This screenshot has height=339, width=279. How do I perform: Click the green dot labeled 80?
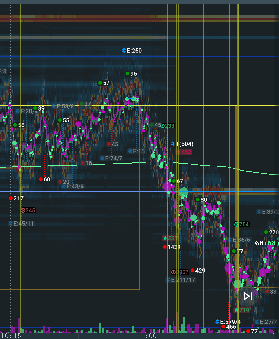tap(197, 200)
